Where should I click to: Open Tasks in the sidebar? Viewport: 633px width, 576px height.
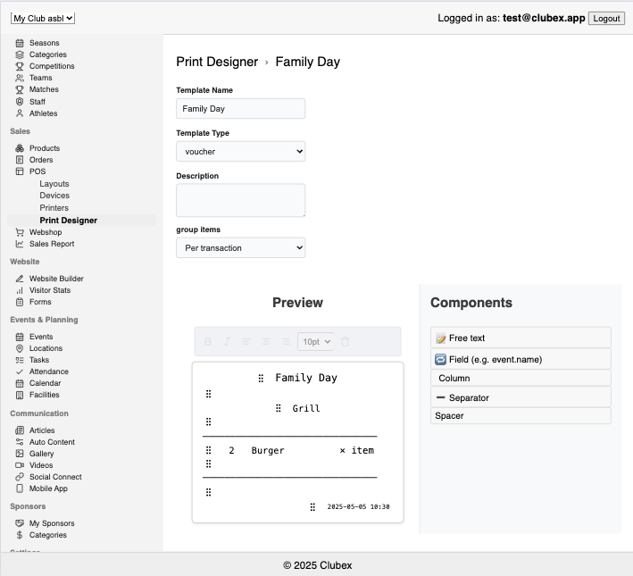coord(39,360)
